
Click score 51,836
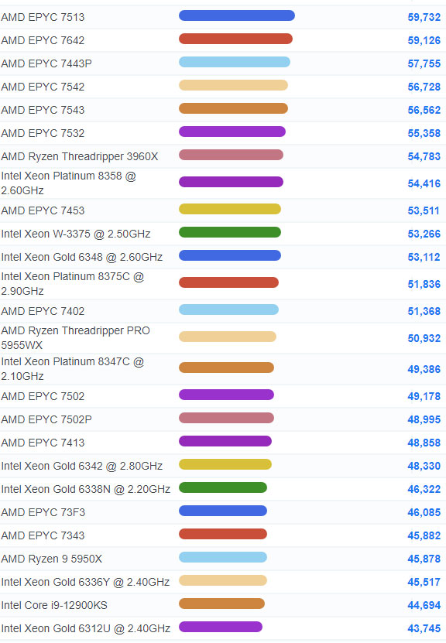424,284
